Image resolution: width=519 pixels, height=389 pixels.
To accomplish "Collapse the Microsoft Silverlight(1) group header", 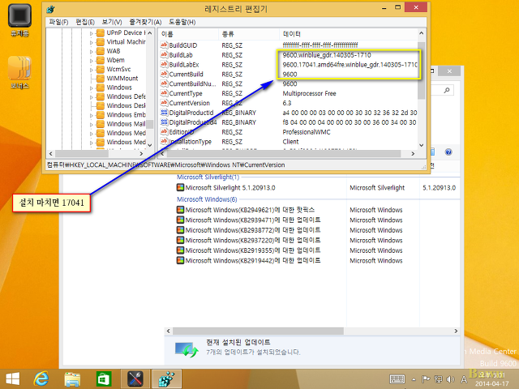I will coord(208,177).
